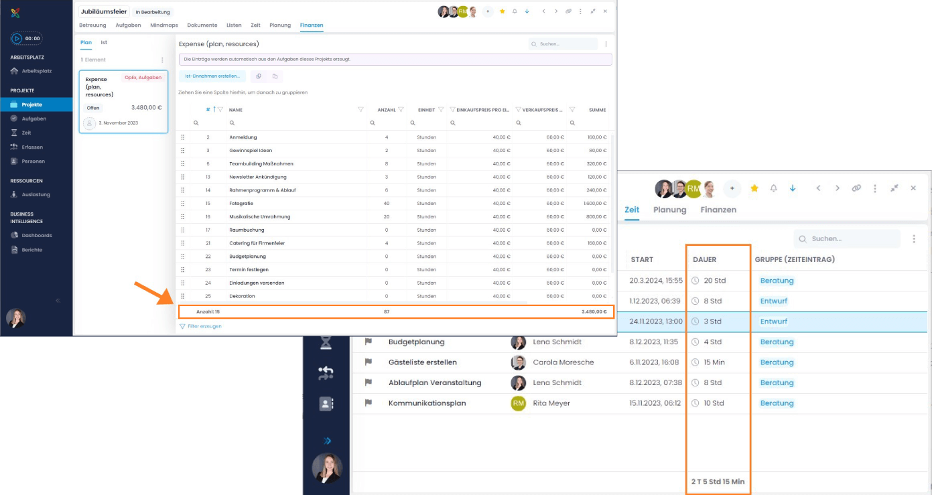Copy the project link in the Finanzen window
The width and height of the screenshot is (932, 495).
(x=568, y=11)
